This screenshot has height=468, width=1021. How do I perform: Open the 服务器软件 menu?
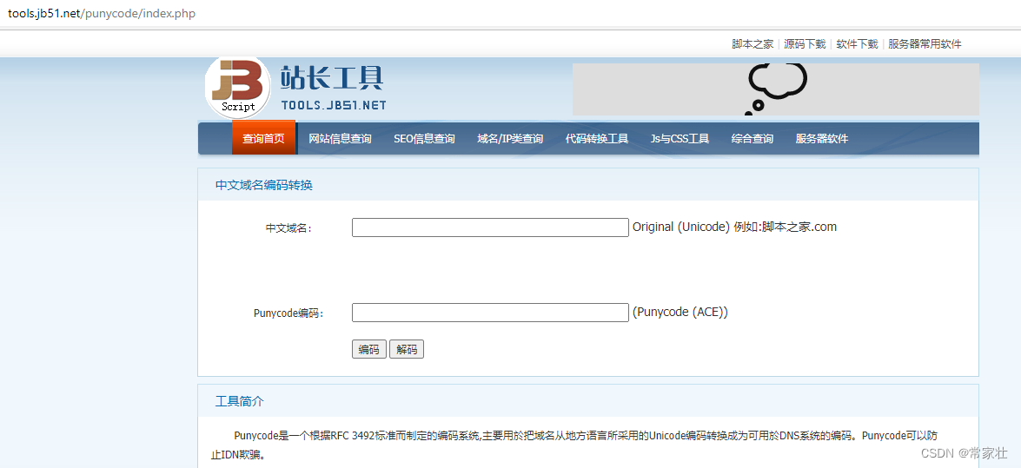(x=822, y=139)
